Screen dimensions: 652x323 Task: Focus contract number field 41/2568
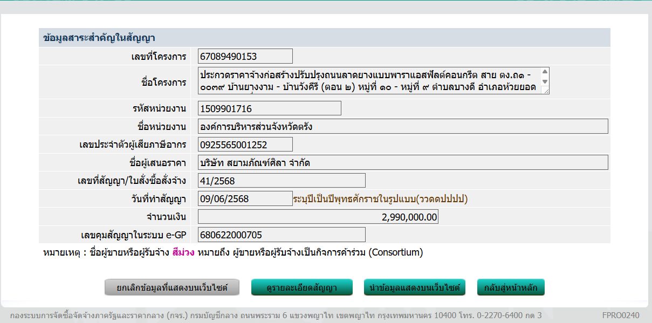pos(282,181)
